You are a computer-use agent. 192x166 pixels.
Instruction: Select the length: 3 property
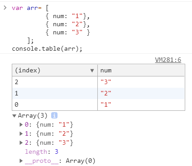tap(42, 152)
